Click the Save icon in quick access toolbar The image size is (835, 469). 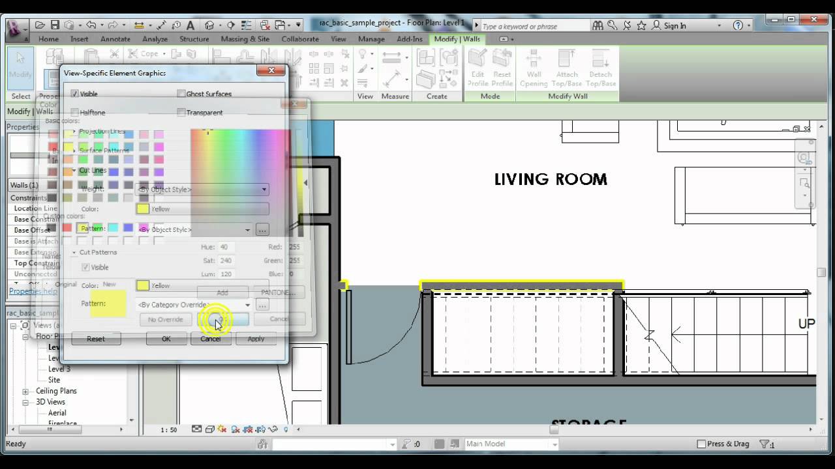pyautogui.click(x=55, y=25)
